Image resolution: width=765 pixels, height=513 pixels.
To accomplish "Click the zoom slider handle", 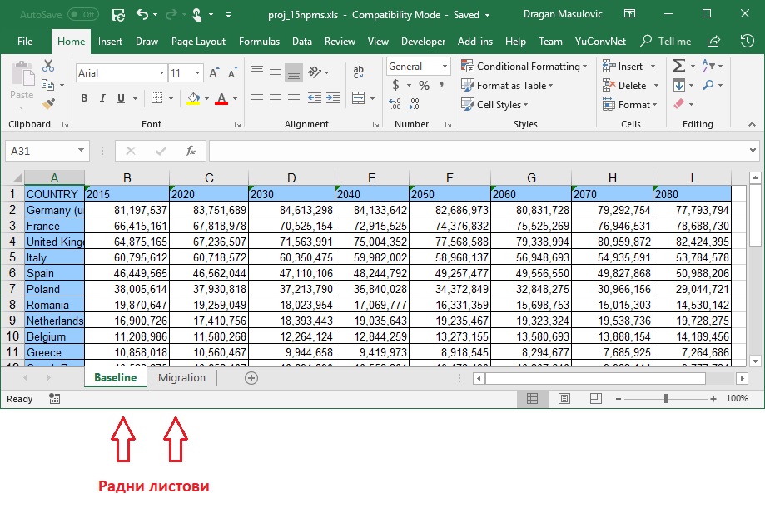I will point(666,399).
